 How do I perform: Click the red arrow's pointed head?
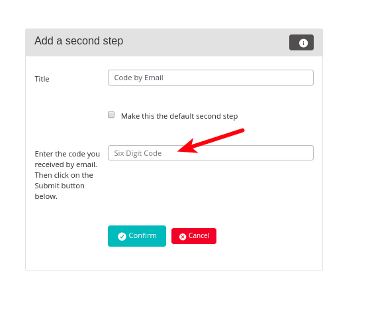click(x=187, y=147)
